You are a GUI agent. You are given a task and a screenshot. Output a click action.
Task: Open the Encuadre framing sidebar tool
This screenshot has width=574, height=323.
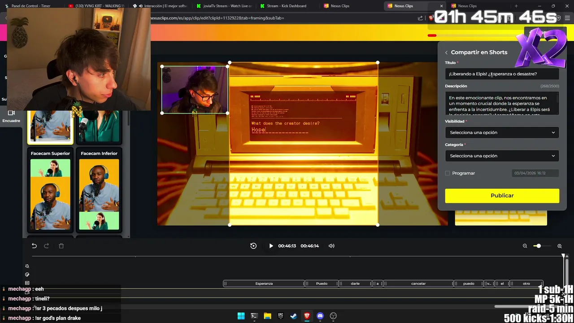pos(11,116)
